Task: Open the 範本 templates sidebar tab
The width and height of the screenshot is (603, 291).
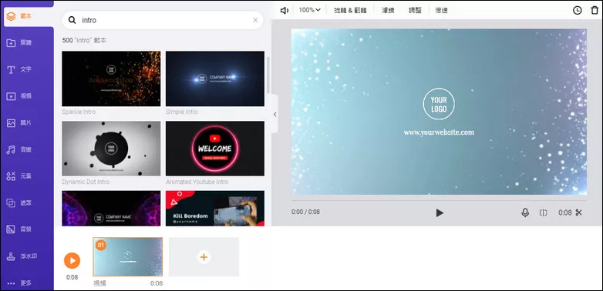Action: click(x=29, y=17)
